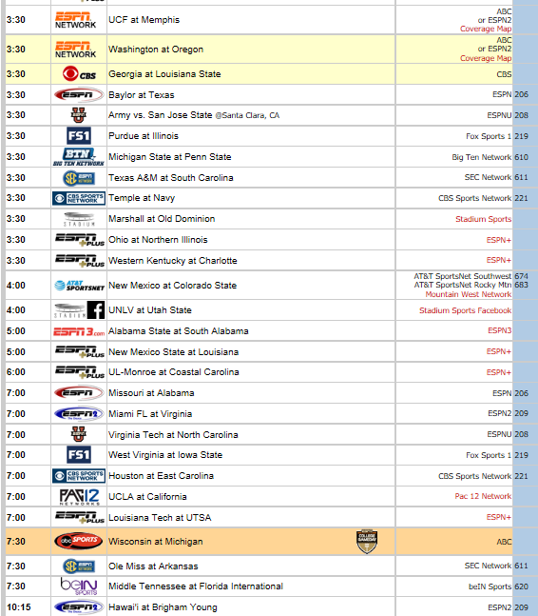The image size is (538, 616).
Task: Click channel number 674 for AT&T SportsNet Southwest
Action: click(x=522, y=276)
